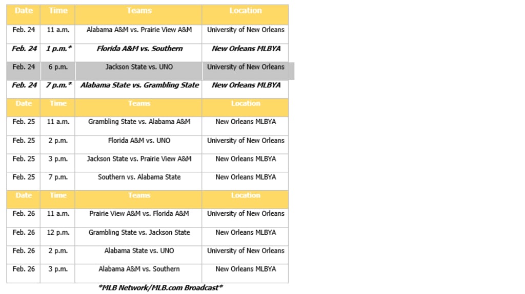The height and width of the screenshot is (294, 525).
Task: Click the MLB Network/MLB.com Broadcast footnote
Action: pos(160,287)
